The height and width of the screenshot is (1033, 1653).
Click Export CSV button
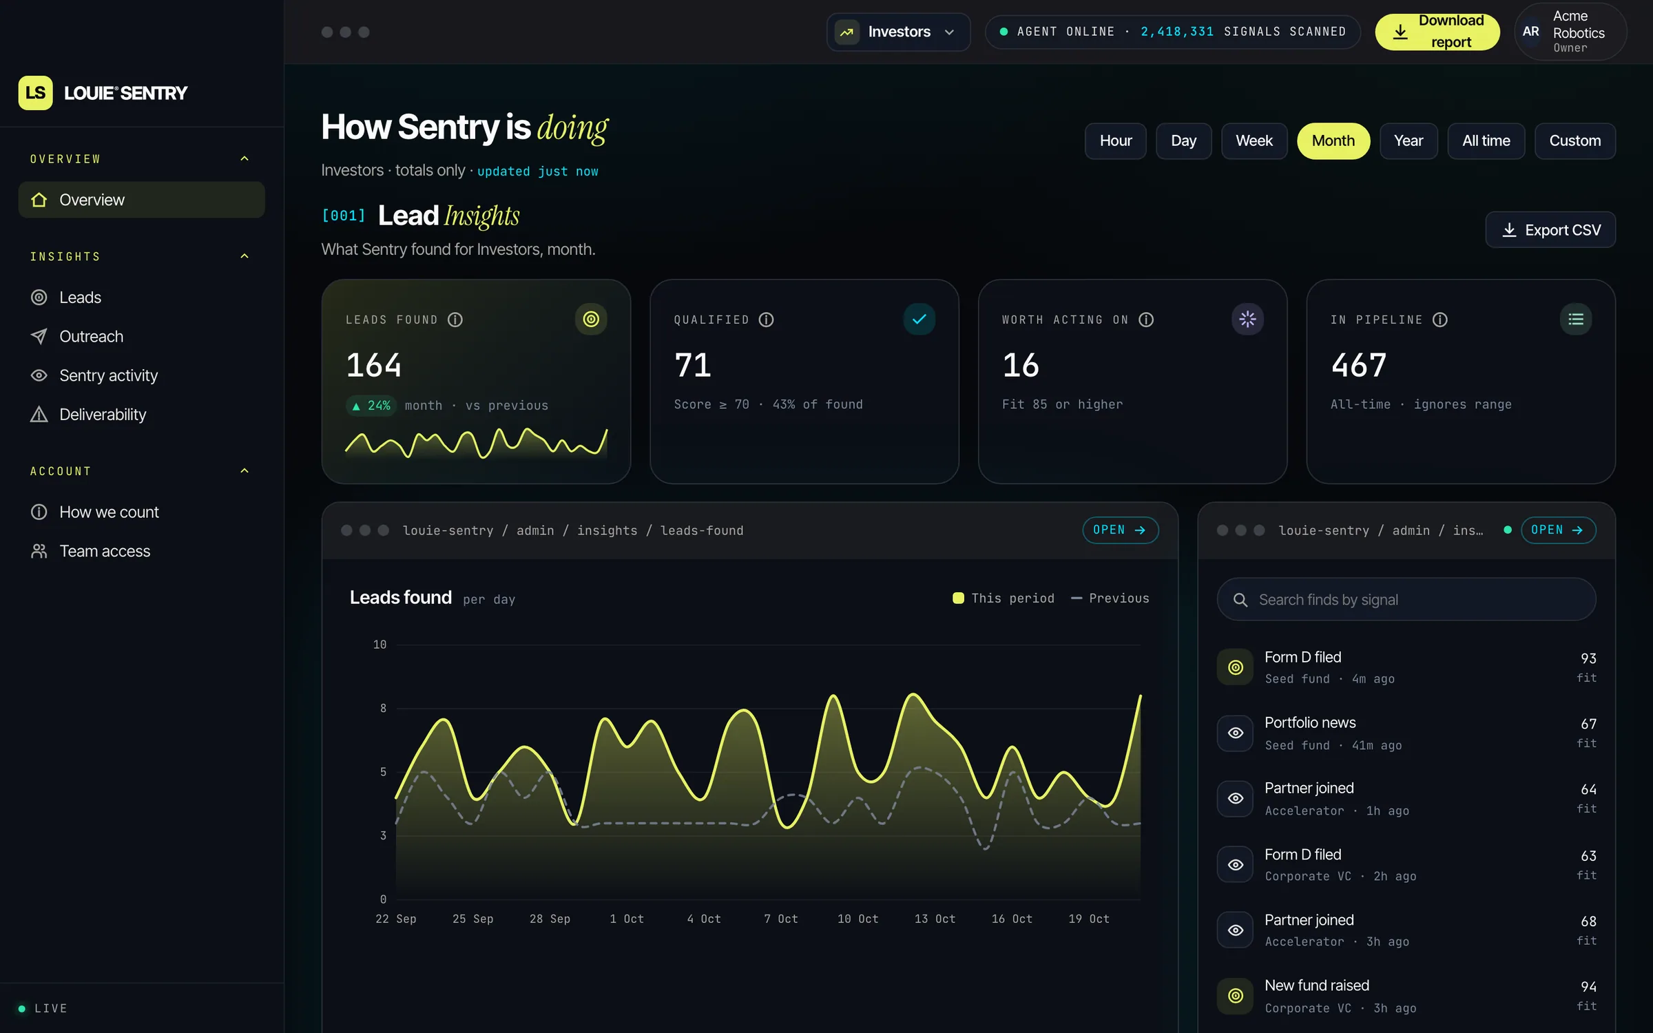1550,230
